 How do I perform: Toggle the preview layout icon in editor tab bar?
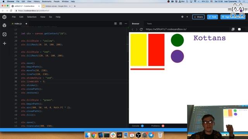121,24
